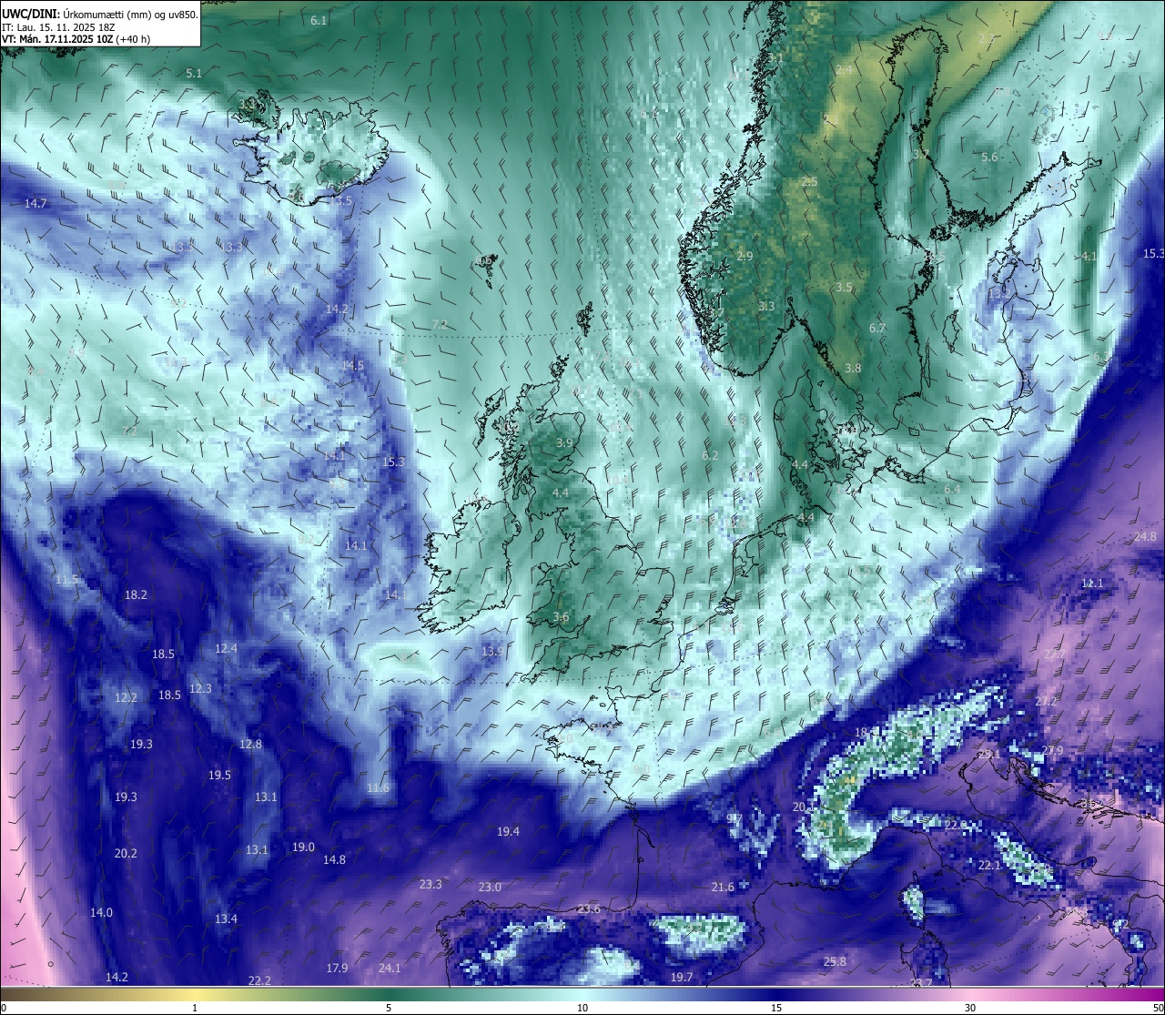This screenshot has width=1165, height=1015.
Task: Click the 22.1 value over Italy
Action: click(x=989, y=865)
